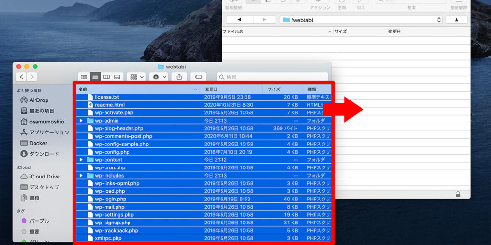Open the /webtabi remote path dropdown
The height and width of the screenshot is (245, 491).
(x=360, y=20)
